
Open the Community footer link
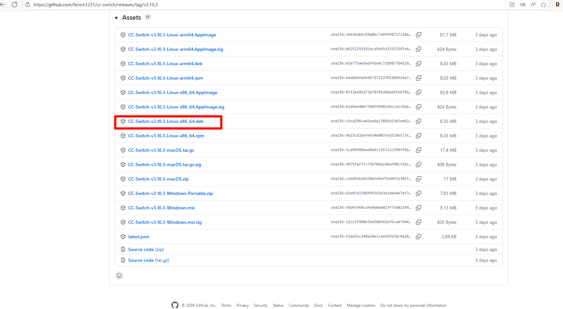tap(298, 305)
